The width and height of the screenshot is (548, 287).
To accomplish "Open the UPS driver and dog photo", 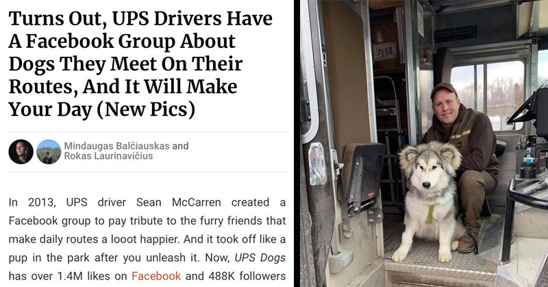I will click(424, 143).
